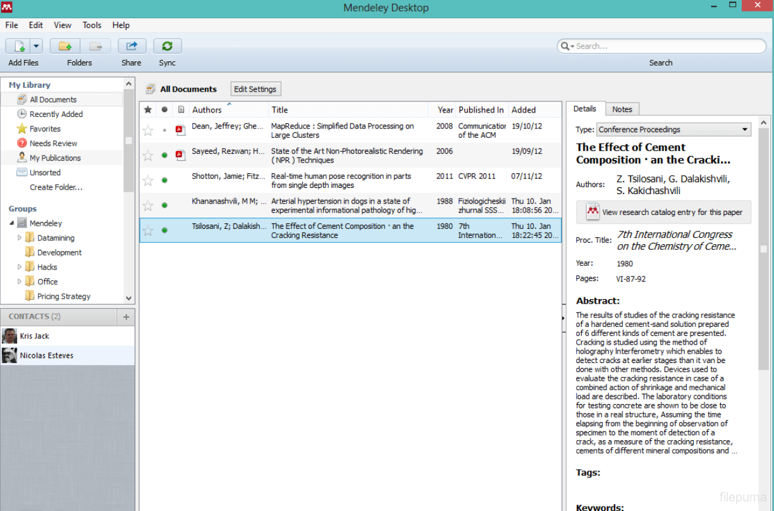
Task: Open the PDF icon for MapReduce paper
Action: [x=180, y=130]
